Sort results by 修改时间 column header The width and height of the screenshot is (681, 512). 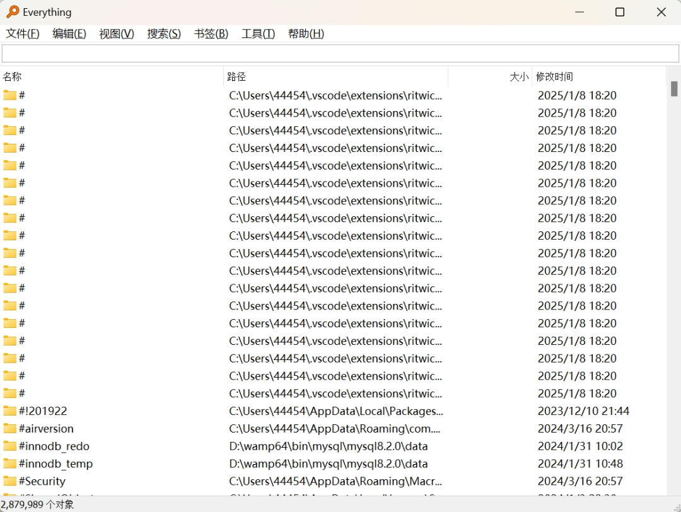coord(599,77)
